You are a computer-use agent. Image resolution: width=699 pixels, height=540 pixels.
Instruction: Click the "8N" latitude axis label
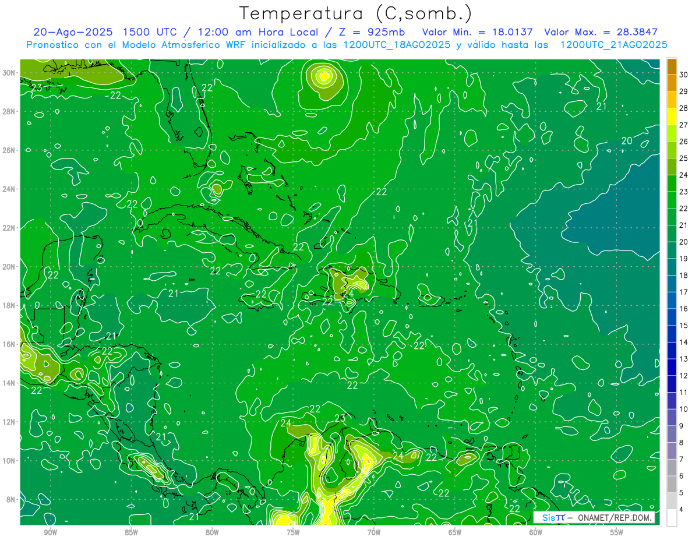(x=10, y=499)
